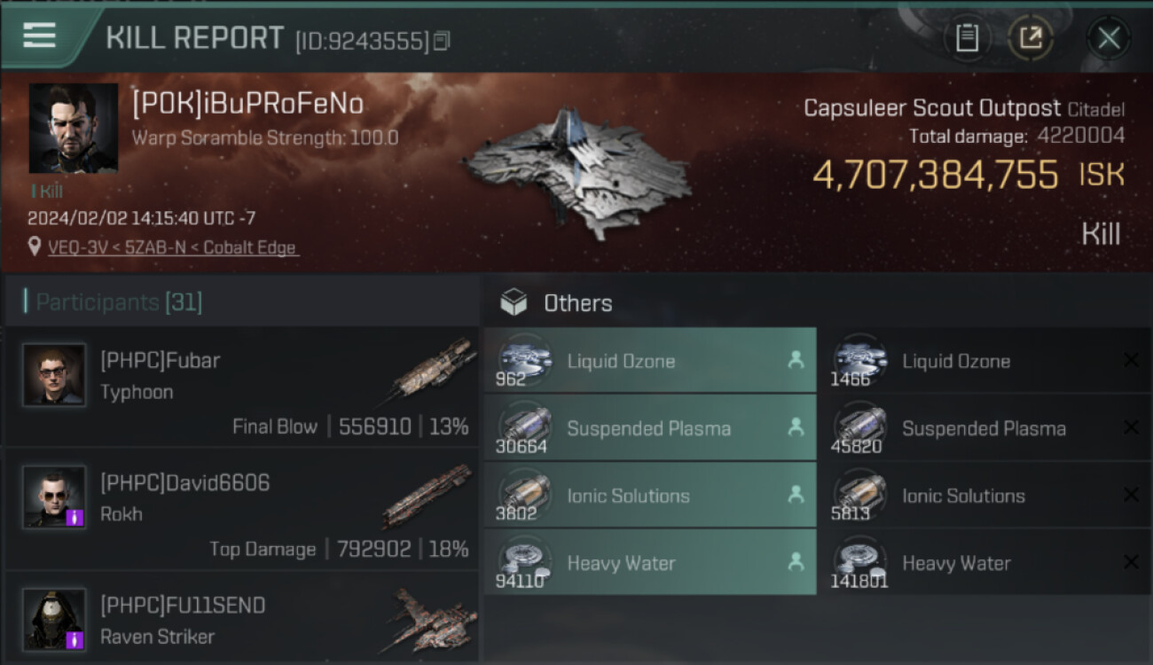Image resolution: width=1153 pixels, height=665 pixels.
Task: Open the hamburger menu icon
Action: click(x=40, y=35)
